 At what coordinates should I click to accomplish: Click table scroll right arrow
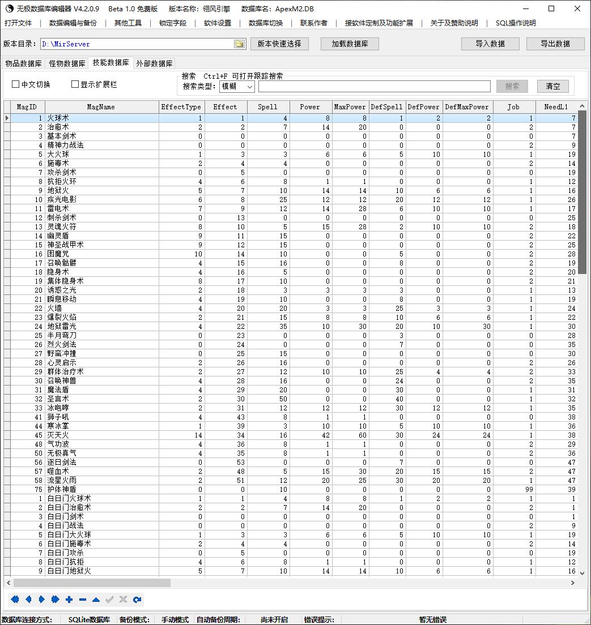pyautogui.click(x=573, y=583)
